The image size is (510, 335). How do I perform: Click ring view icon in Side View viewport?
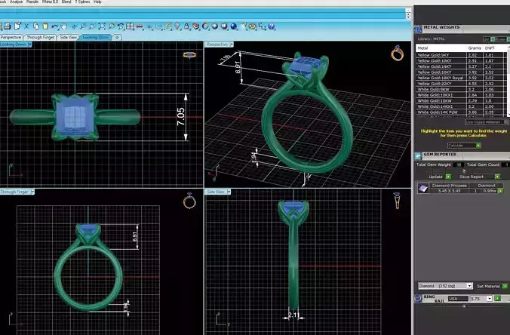pyautogui.click(x=397, y=201)
